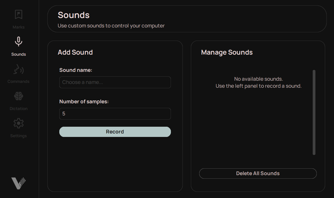The width and height of the screenshot is (334, 198).
Task: Click the Sounds page heading
Action: (x=73, y=15)
